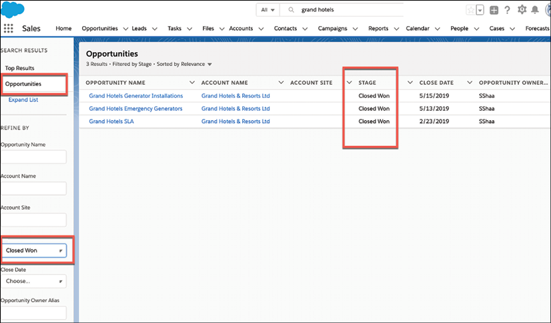
Task: Go to the Home tab
Action: pyautogui.click(x=63, y=29)
